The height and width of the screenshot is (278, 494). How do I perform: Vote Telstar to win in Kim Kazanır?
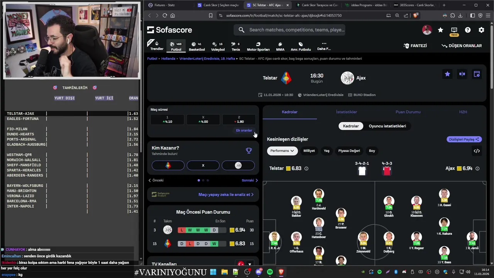(168, 165)
